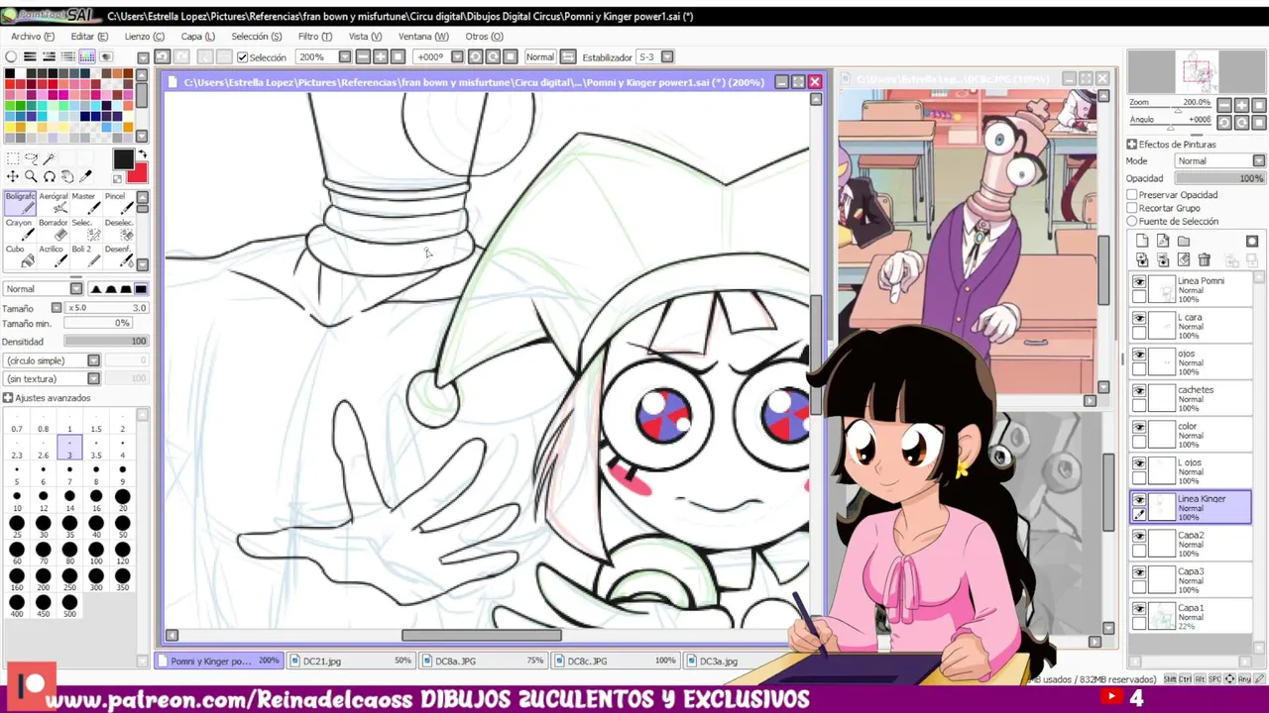Show the color wheel panel icon
This screenshot has height=713, width=1269.
point(11,56)
